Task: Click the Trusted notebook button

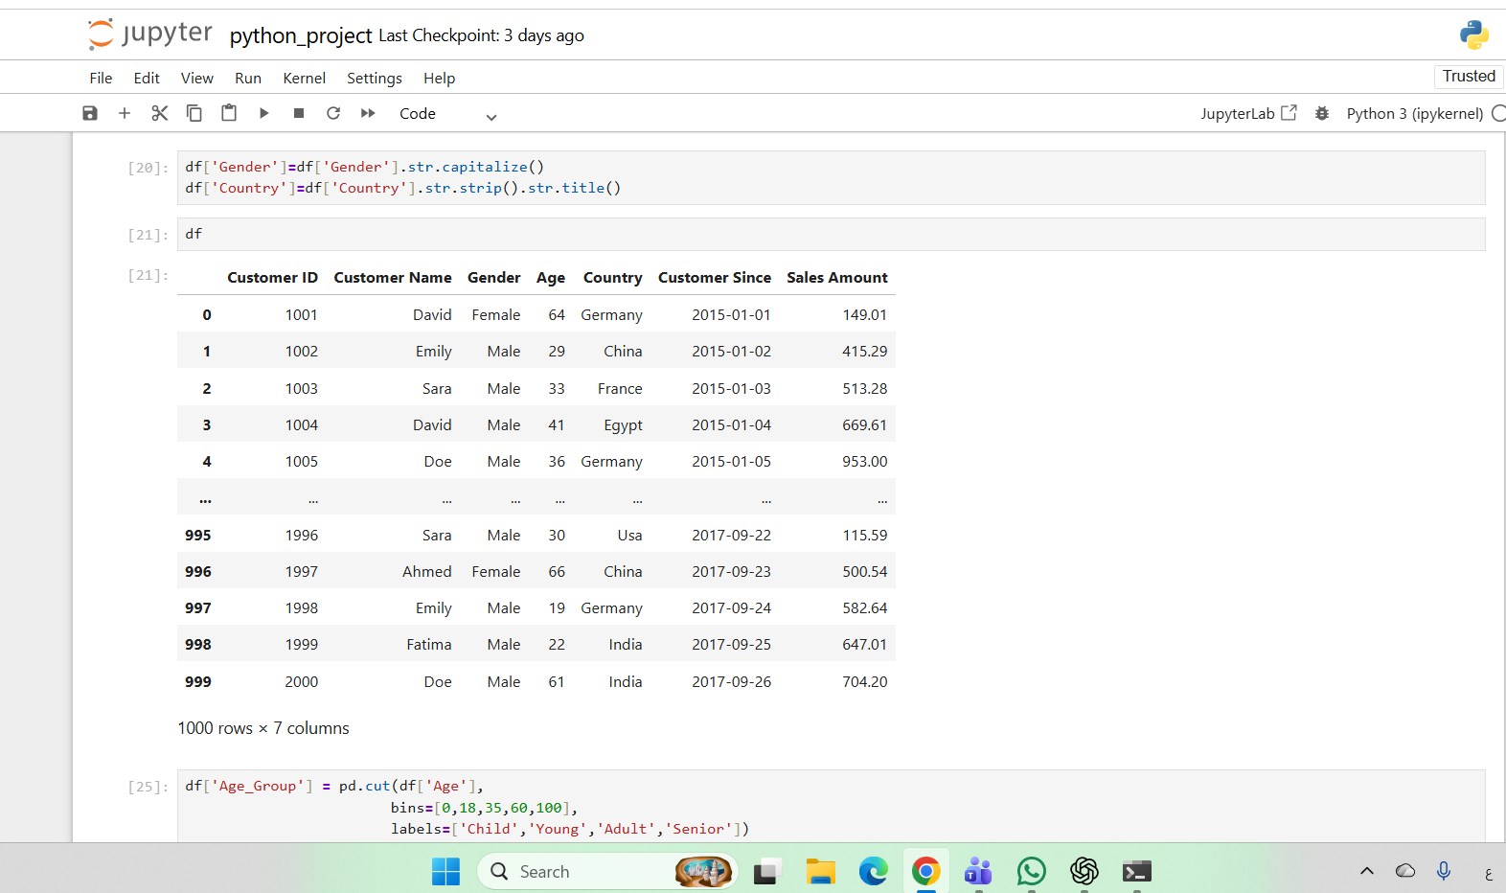Action: (x=1468, y=76)
